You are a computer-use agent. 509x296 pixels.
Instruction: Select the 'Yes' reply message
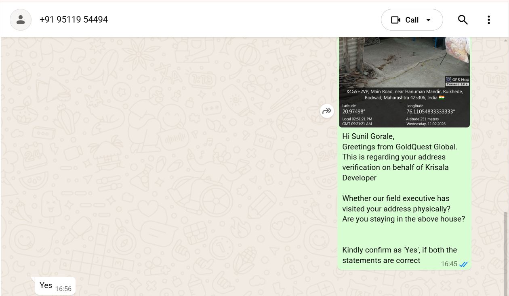pos(46,285)
